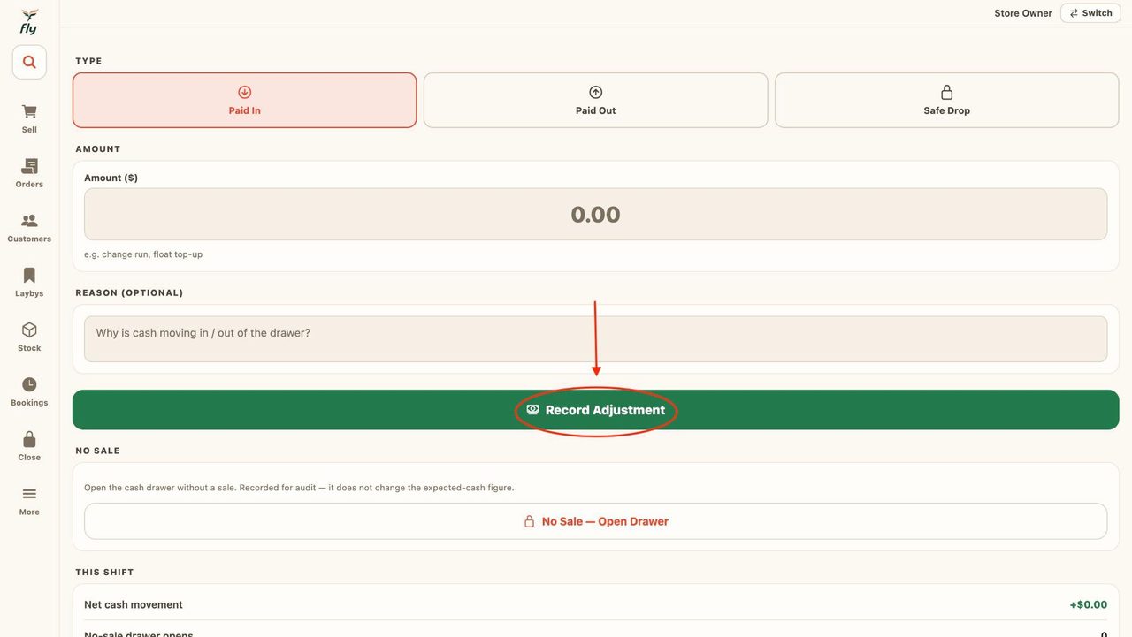The height and width of the screenshot is (637, 1132).
Task: Click the Amount input field
Action: (x=595, y=214)
